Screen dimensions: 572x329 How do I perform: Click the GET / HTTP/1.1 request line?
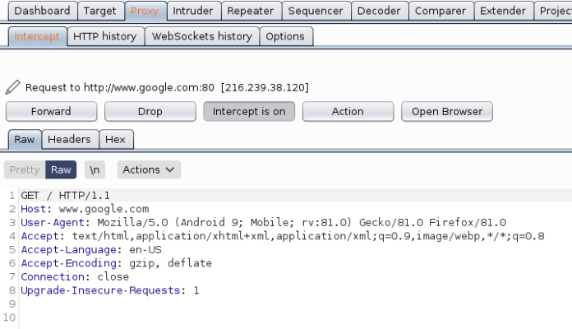click(65, 196)
